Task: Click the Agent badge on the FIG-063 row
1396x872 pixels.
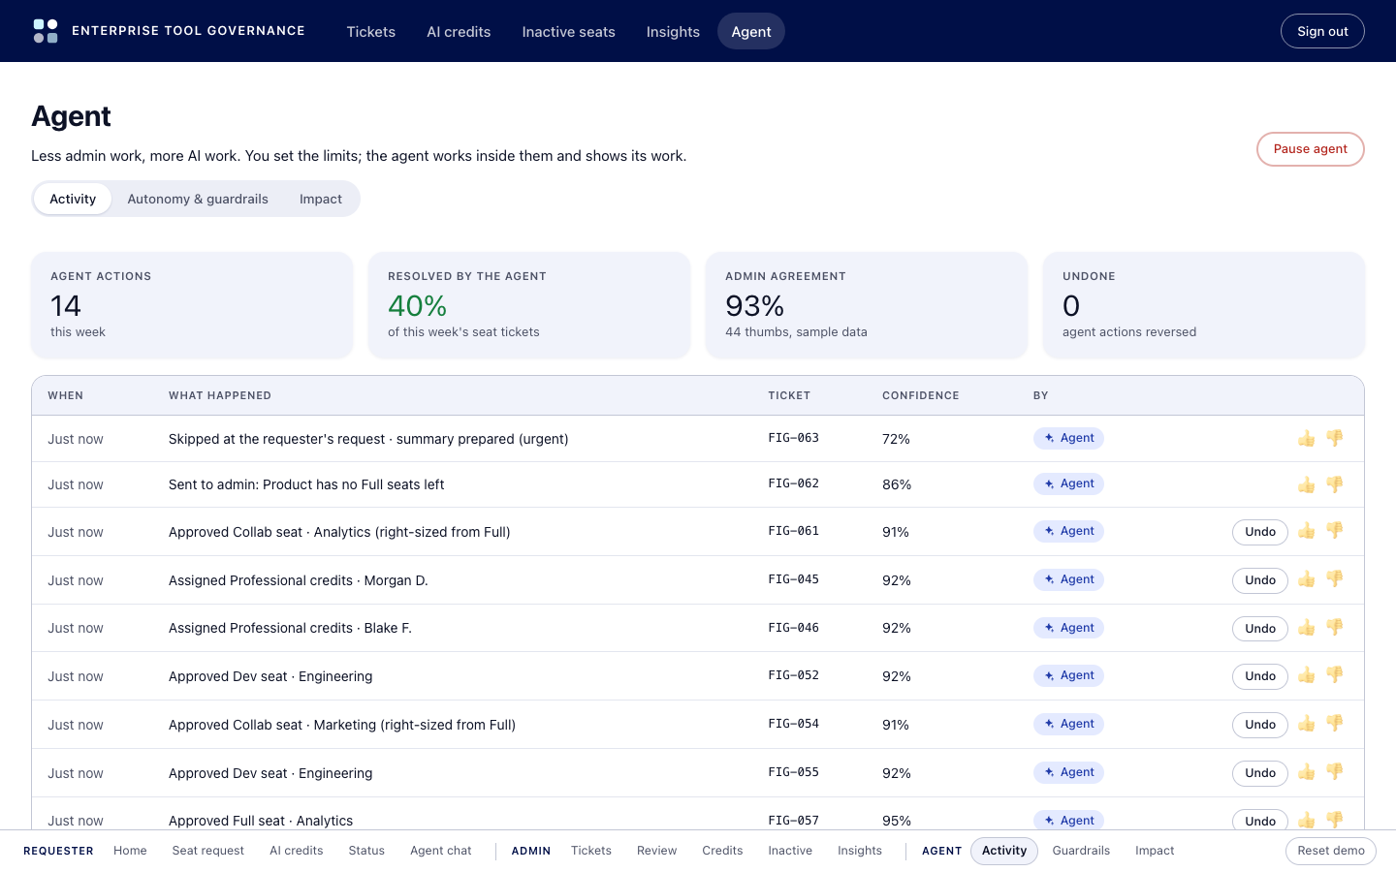Action: (1068, 438)
